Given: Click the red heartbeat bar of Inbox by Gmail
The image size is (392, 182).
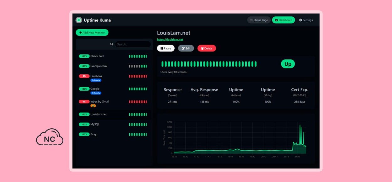Looking at the screenshot, I should click(138, 102).
